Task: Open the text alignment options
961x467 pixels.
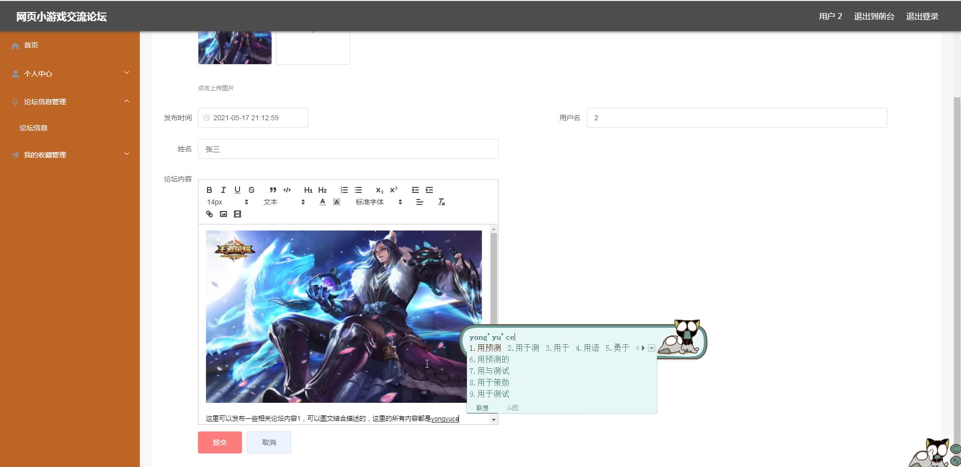Action: point(420,202)
